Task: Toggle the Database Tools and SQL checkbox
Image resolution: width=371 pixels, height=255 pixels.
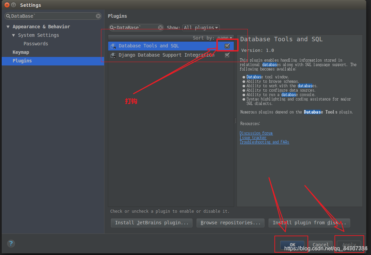Action: click(x=227, y=46)
